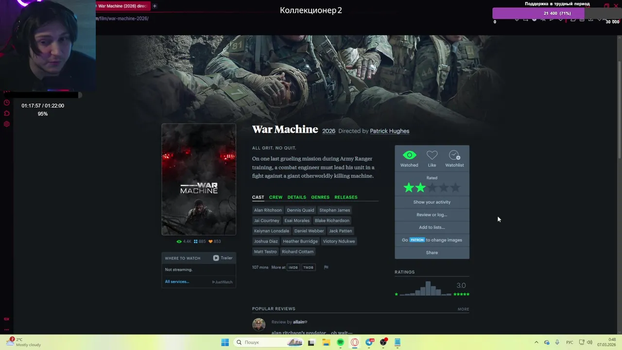Image resolution: width=622 pixels, height=350 pixels.
Task: Click the orange heart 853 likes stat
Action: [x=215, y=242]
